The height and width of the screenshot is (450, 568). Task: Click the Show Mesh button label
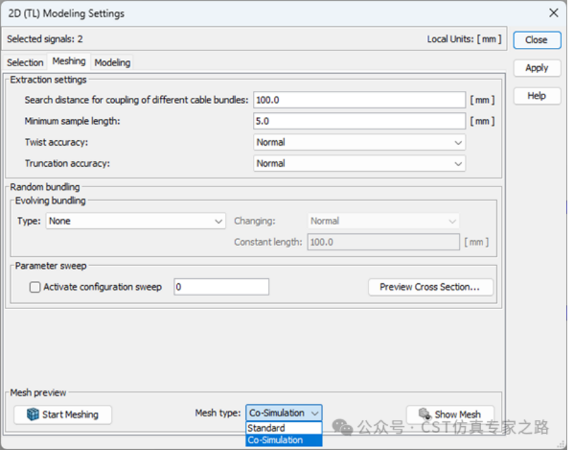(x=458, y=414)
